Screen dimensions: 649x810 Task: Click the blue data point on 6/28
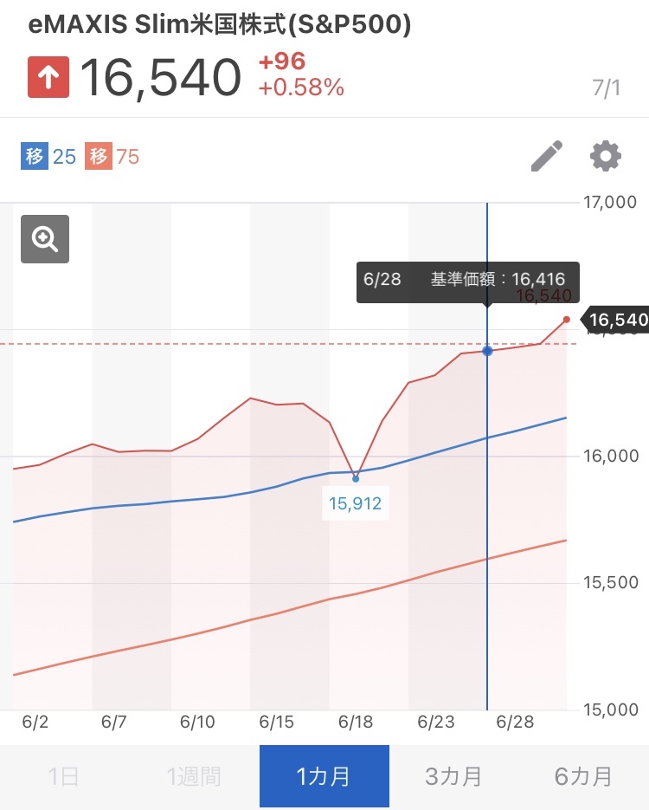click(487, 351)
